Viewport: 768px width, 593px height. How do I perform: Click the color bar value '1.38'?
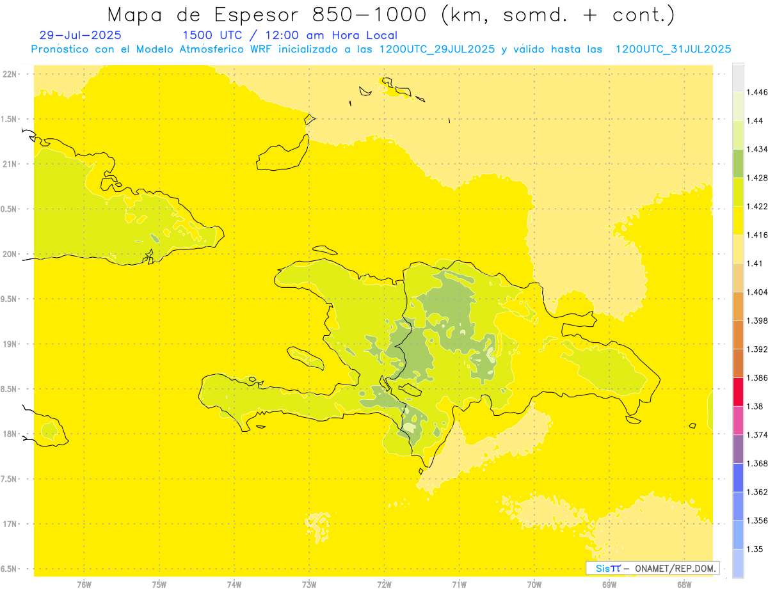click(756, 406)
